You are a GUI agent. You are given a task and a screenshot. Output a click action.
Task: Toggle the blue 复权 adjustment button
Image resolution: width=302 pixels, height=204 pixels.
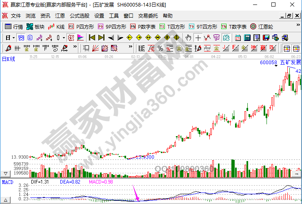[x=21, y=38]
